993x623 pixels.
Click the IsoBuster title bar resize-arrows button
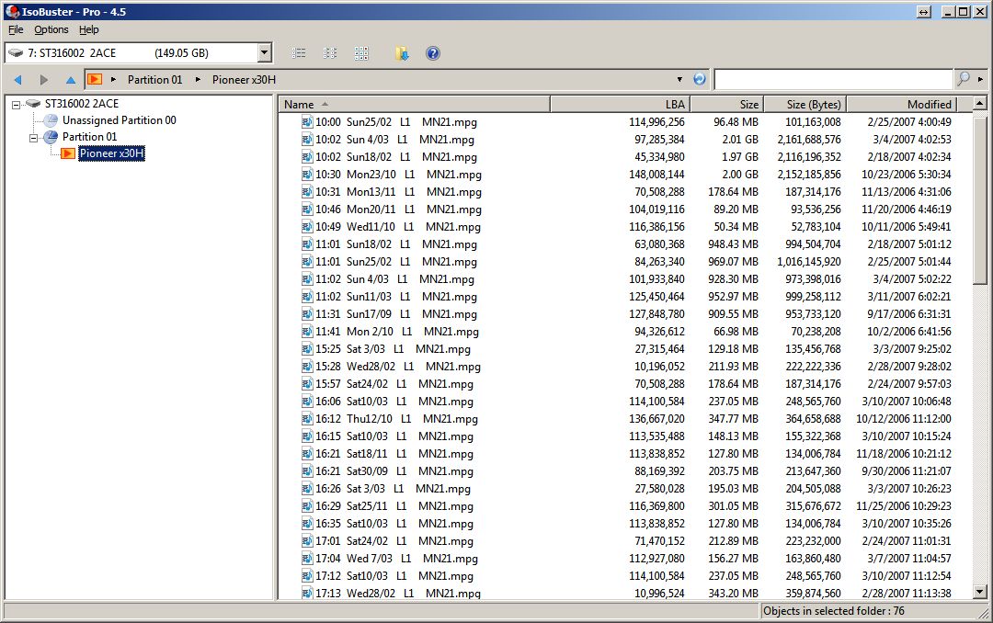[x=924, y=12]
